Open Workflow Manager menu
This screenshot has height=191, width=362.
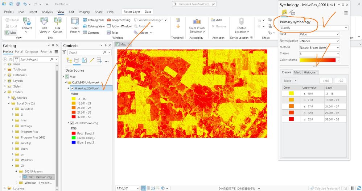[x=150, y=20]
